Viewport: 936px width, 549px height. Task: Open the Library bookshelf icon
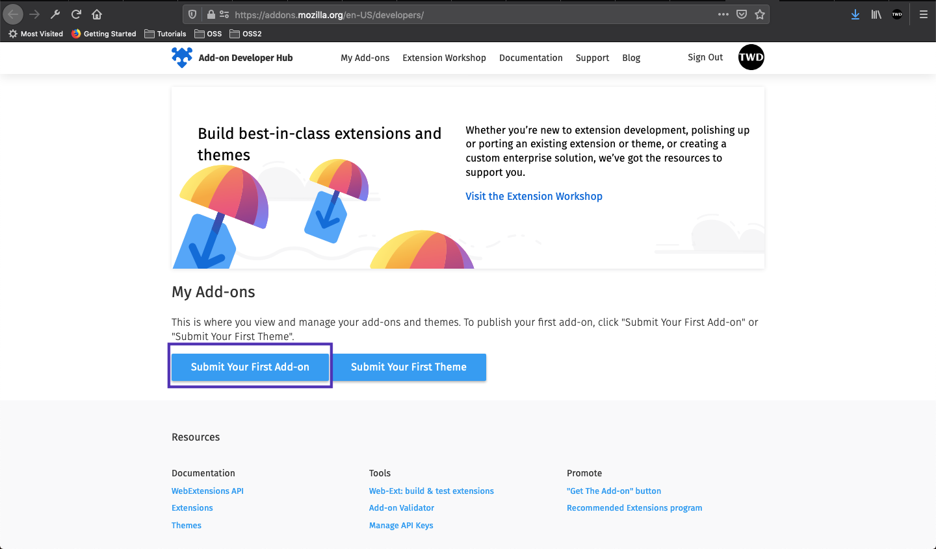pyautogui.click(x=876, y=14)
